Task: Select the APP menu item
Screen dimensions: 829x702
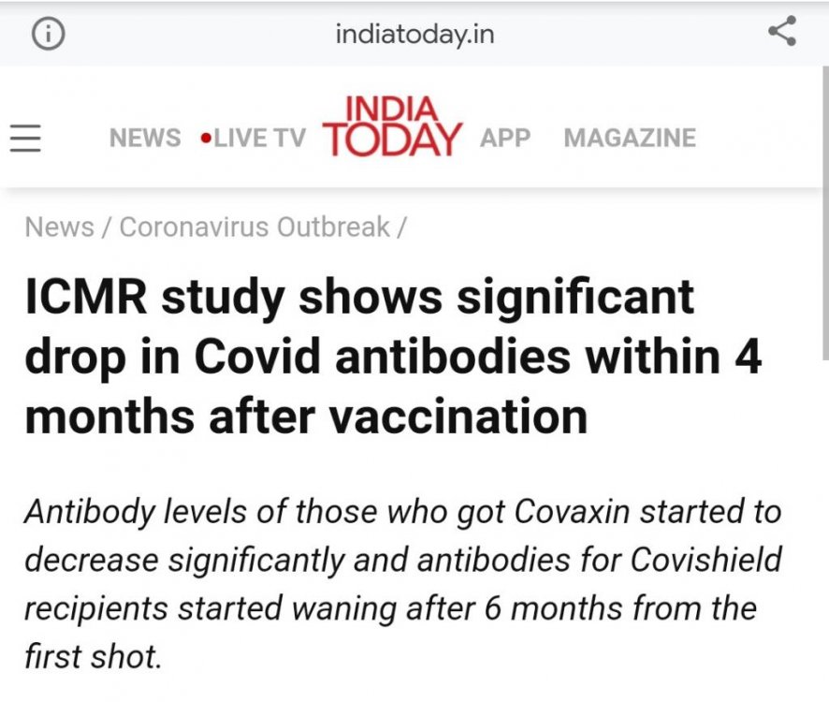Action: (x=505, y=138)
